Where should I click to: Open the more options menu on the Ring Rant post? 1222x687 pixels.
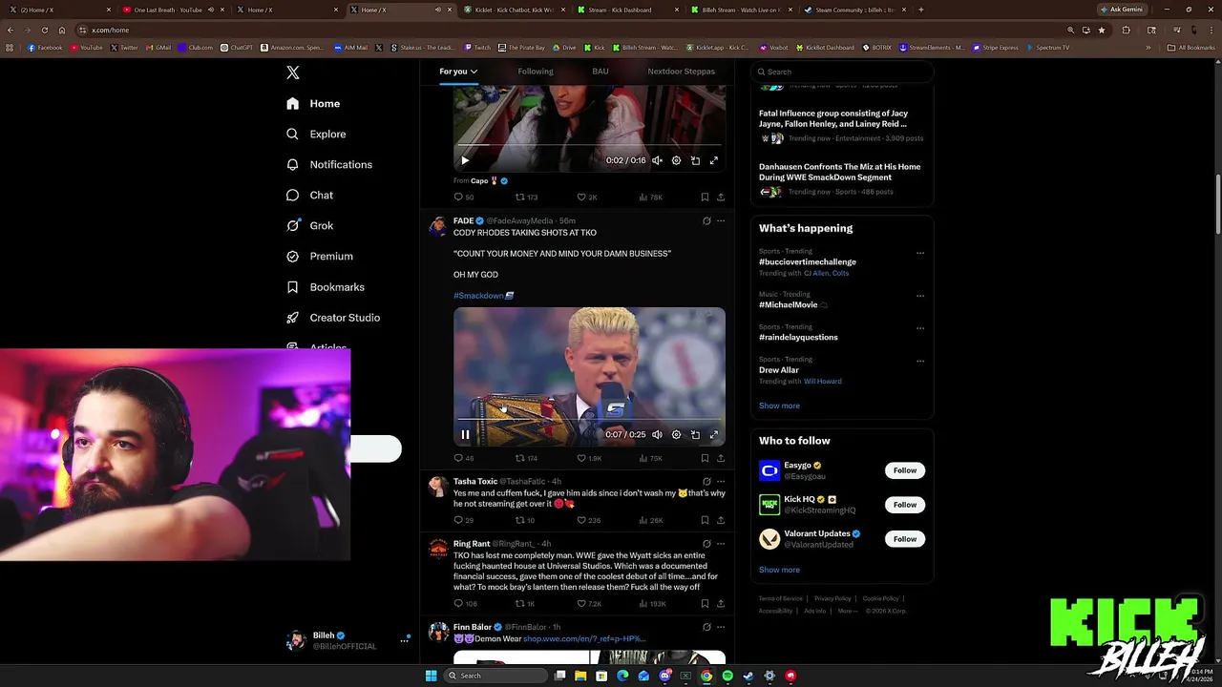tap(721, 544)
